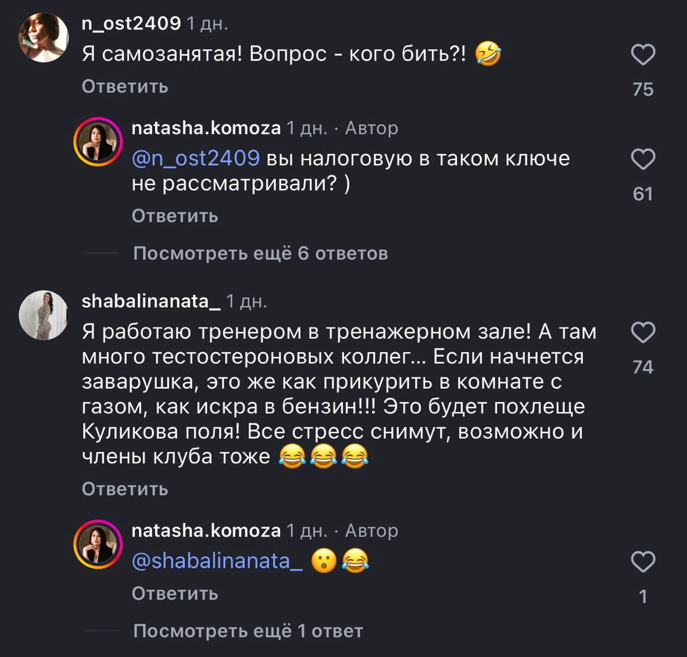Open natasha.komoza username in first reply

206,128
